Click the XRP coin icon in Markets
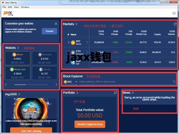Screen dimensions: 179x134 point(73,63)
